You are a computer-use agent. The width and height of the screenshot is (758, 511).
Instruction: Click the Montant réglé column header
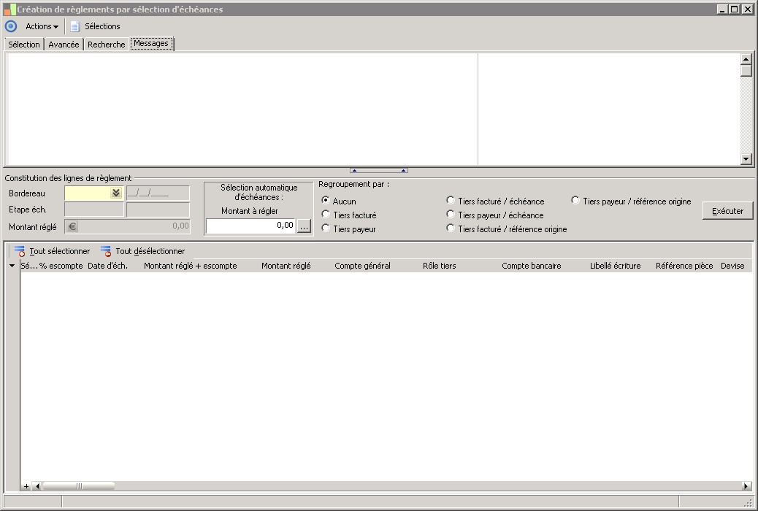click(286, 266)
